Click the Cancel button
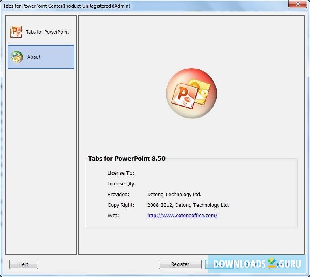 point(251,264)
